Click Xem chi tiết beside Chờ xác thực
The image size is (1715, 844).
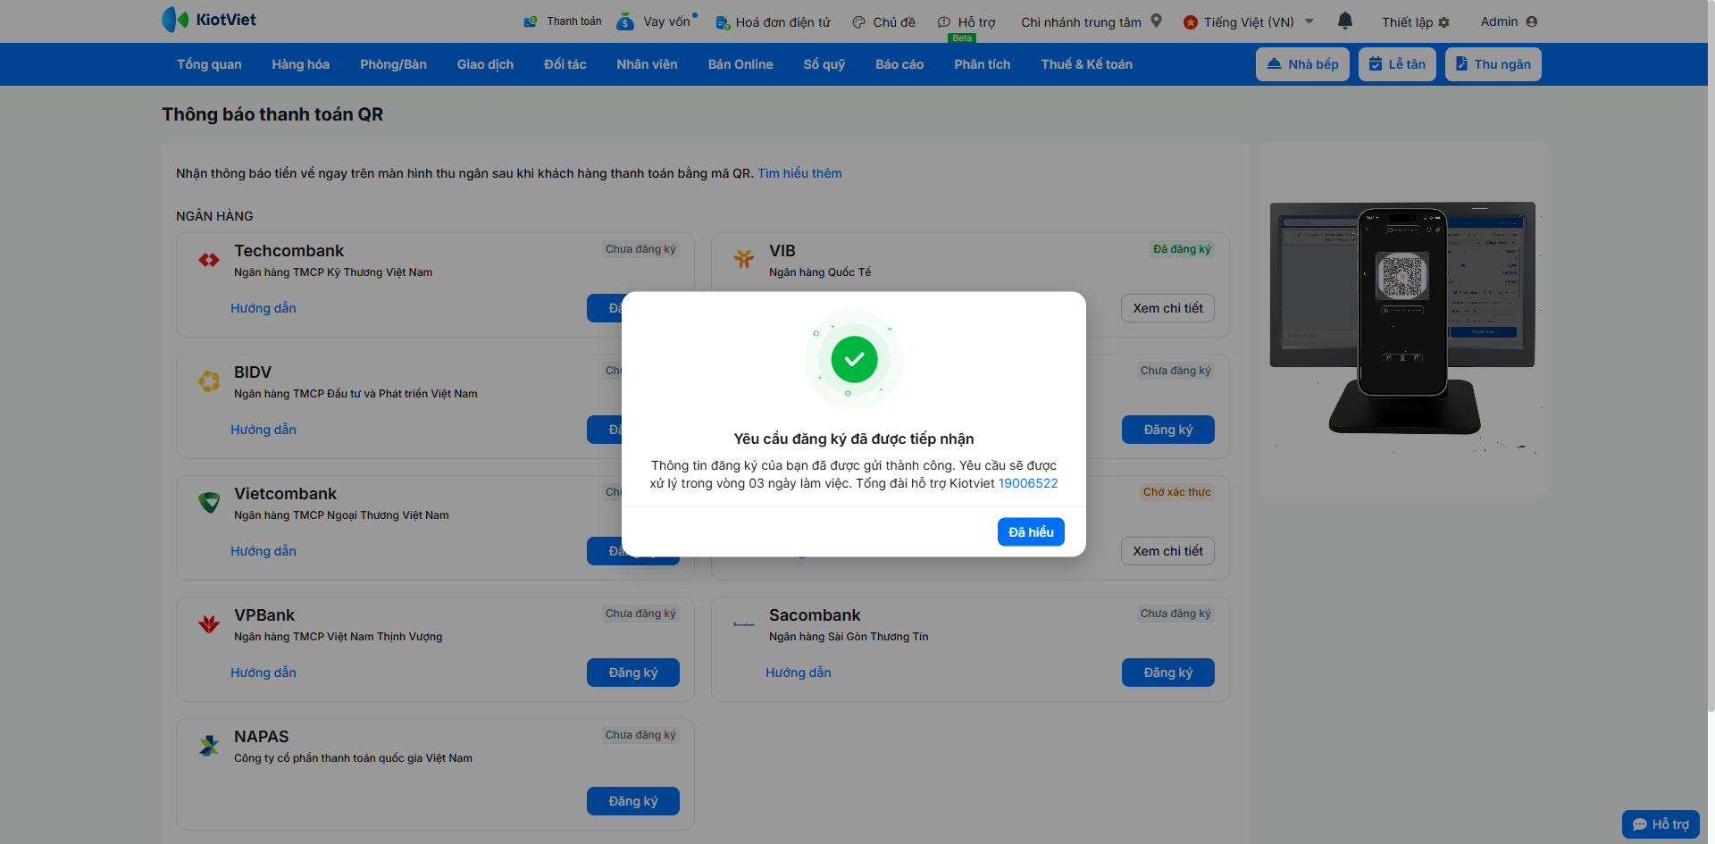coord(1167,551)
